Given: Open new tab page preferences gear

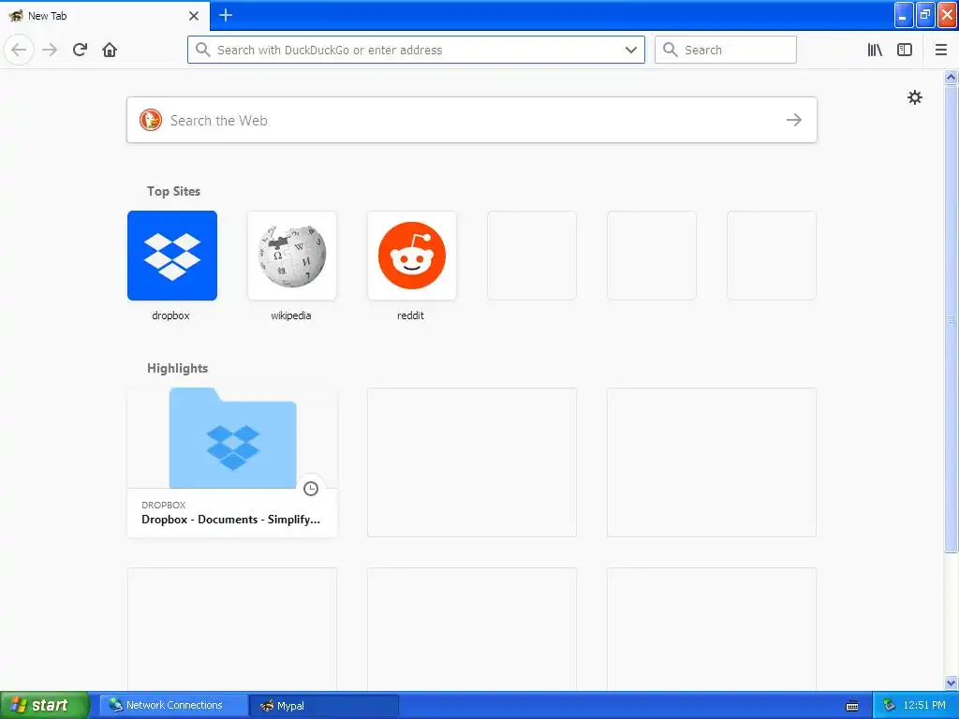Looking at the screenshot, I should coord(914,97).
